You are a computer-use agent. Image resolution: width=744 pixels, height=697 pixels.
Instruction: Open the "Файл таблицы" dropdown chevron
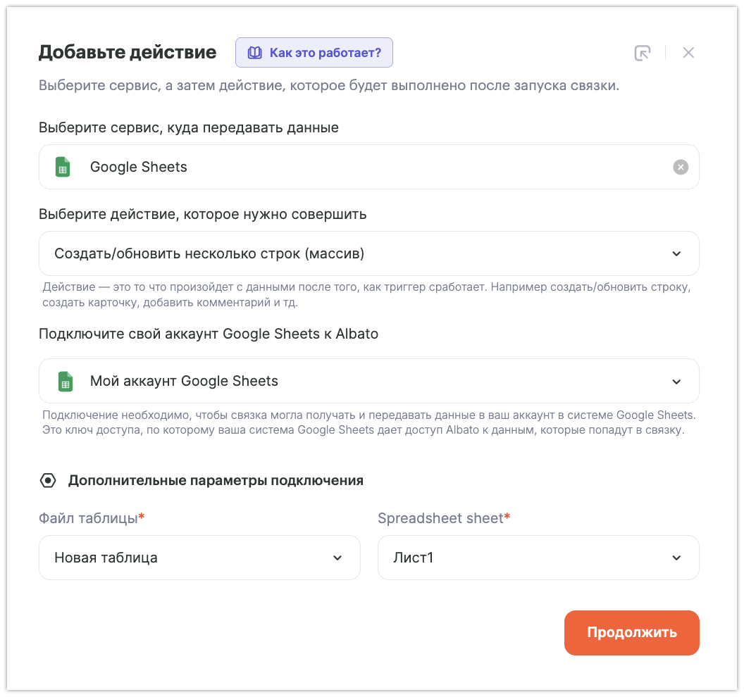point(337,558)
